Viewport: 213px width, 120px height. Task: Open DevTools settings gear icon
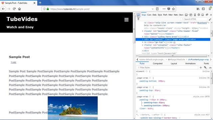pos(199,15)
